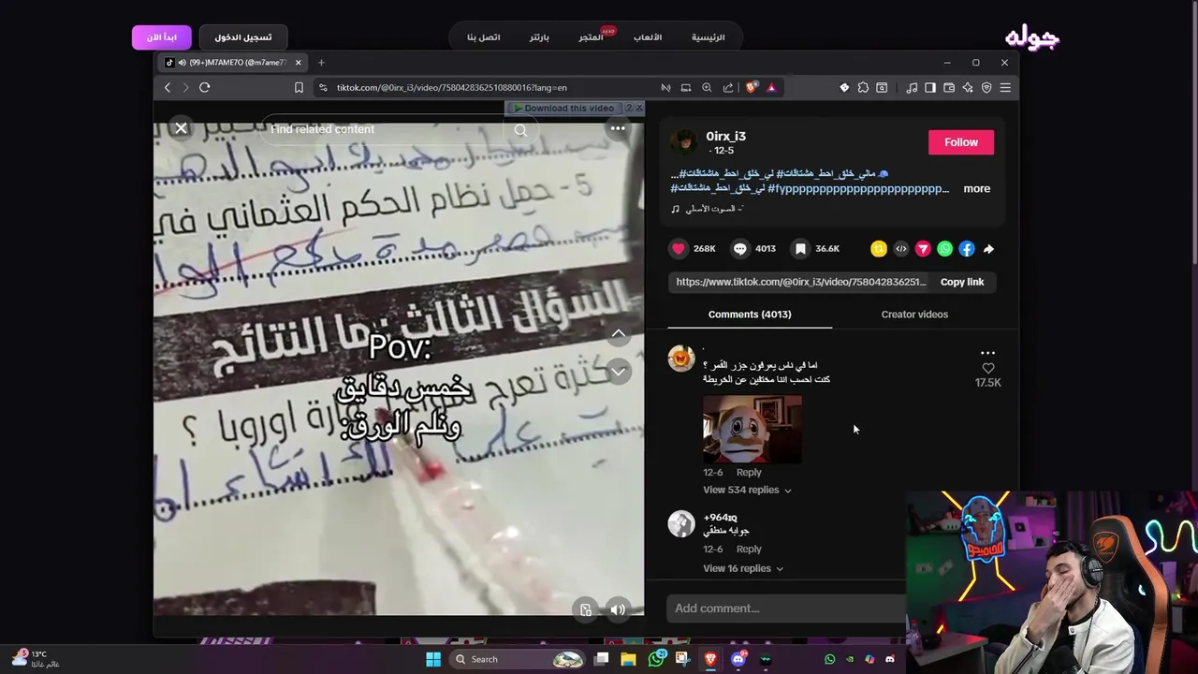Toggle the browser sidebar panel

coord(930,87)
